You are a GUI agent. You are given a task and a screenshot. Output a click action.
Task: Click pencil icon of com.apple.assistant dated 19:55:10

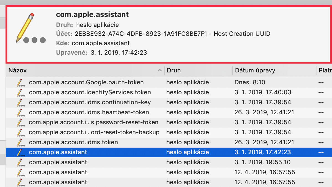(21, 162)
